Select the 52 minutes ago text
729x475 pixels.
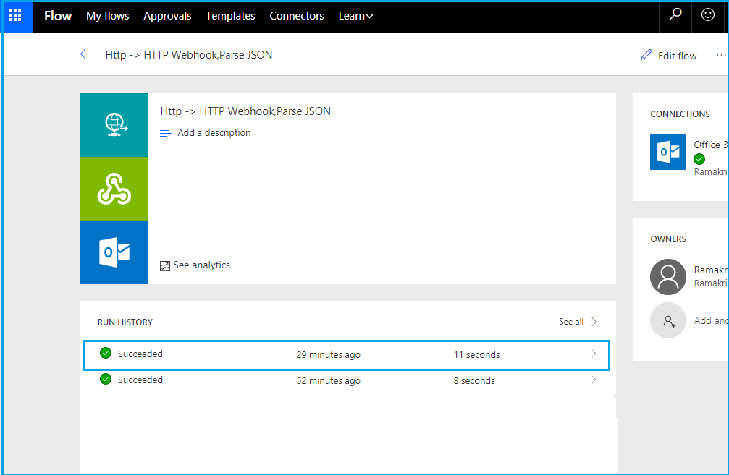pos(328,381)
